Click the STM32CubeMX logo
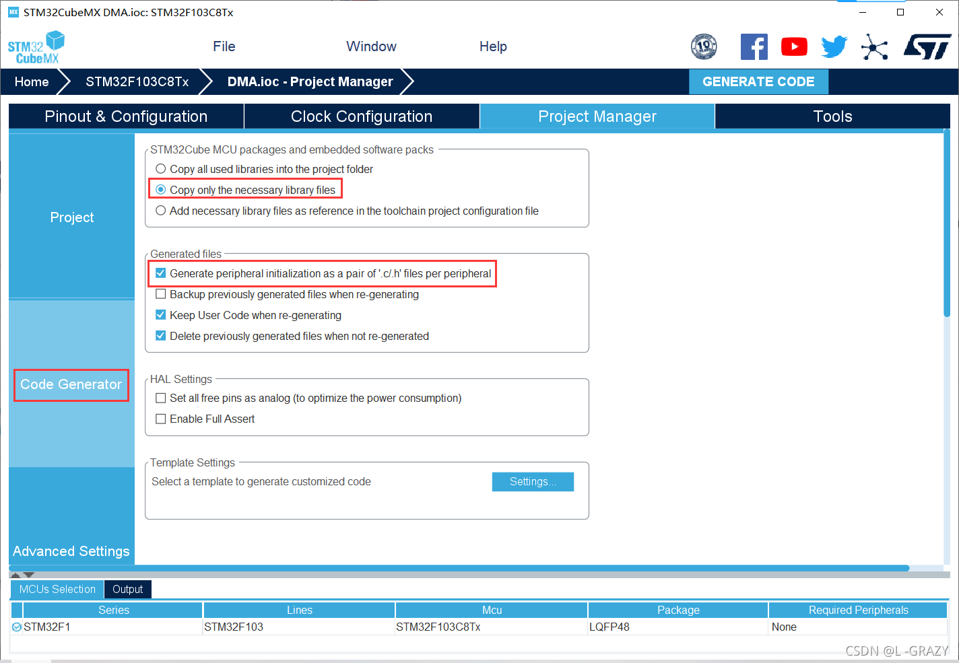Image resolution: width=959 pixels, height=663 pixels. pos(36,47)
